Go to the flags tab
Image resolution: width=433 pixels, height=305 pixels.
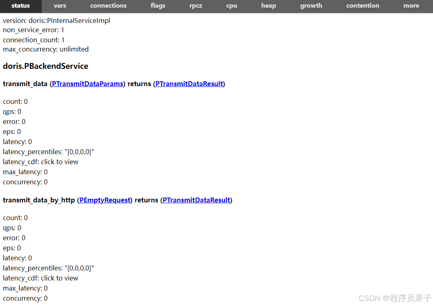click(158, 6)
